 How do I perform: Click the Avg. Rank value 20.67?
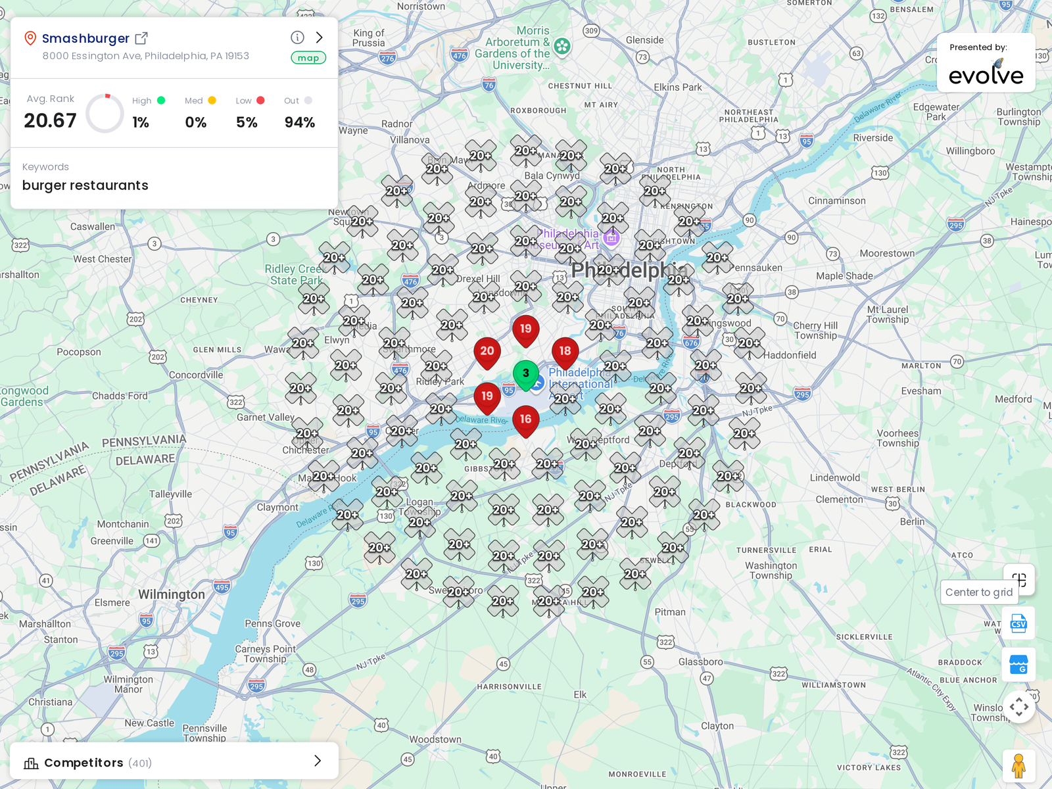(51, 121)
